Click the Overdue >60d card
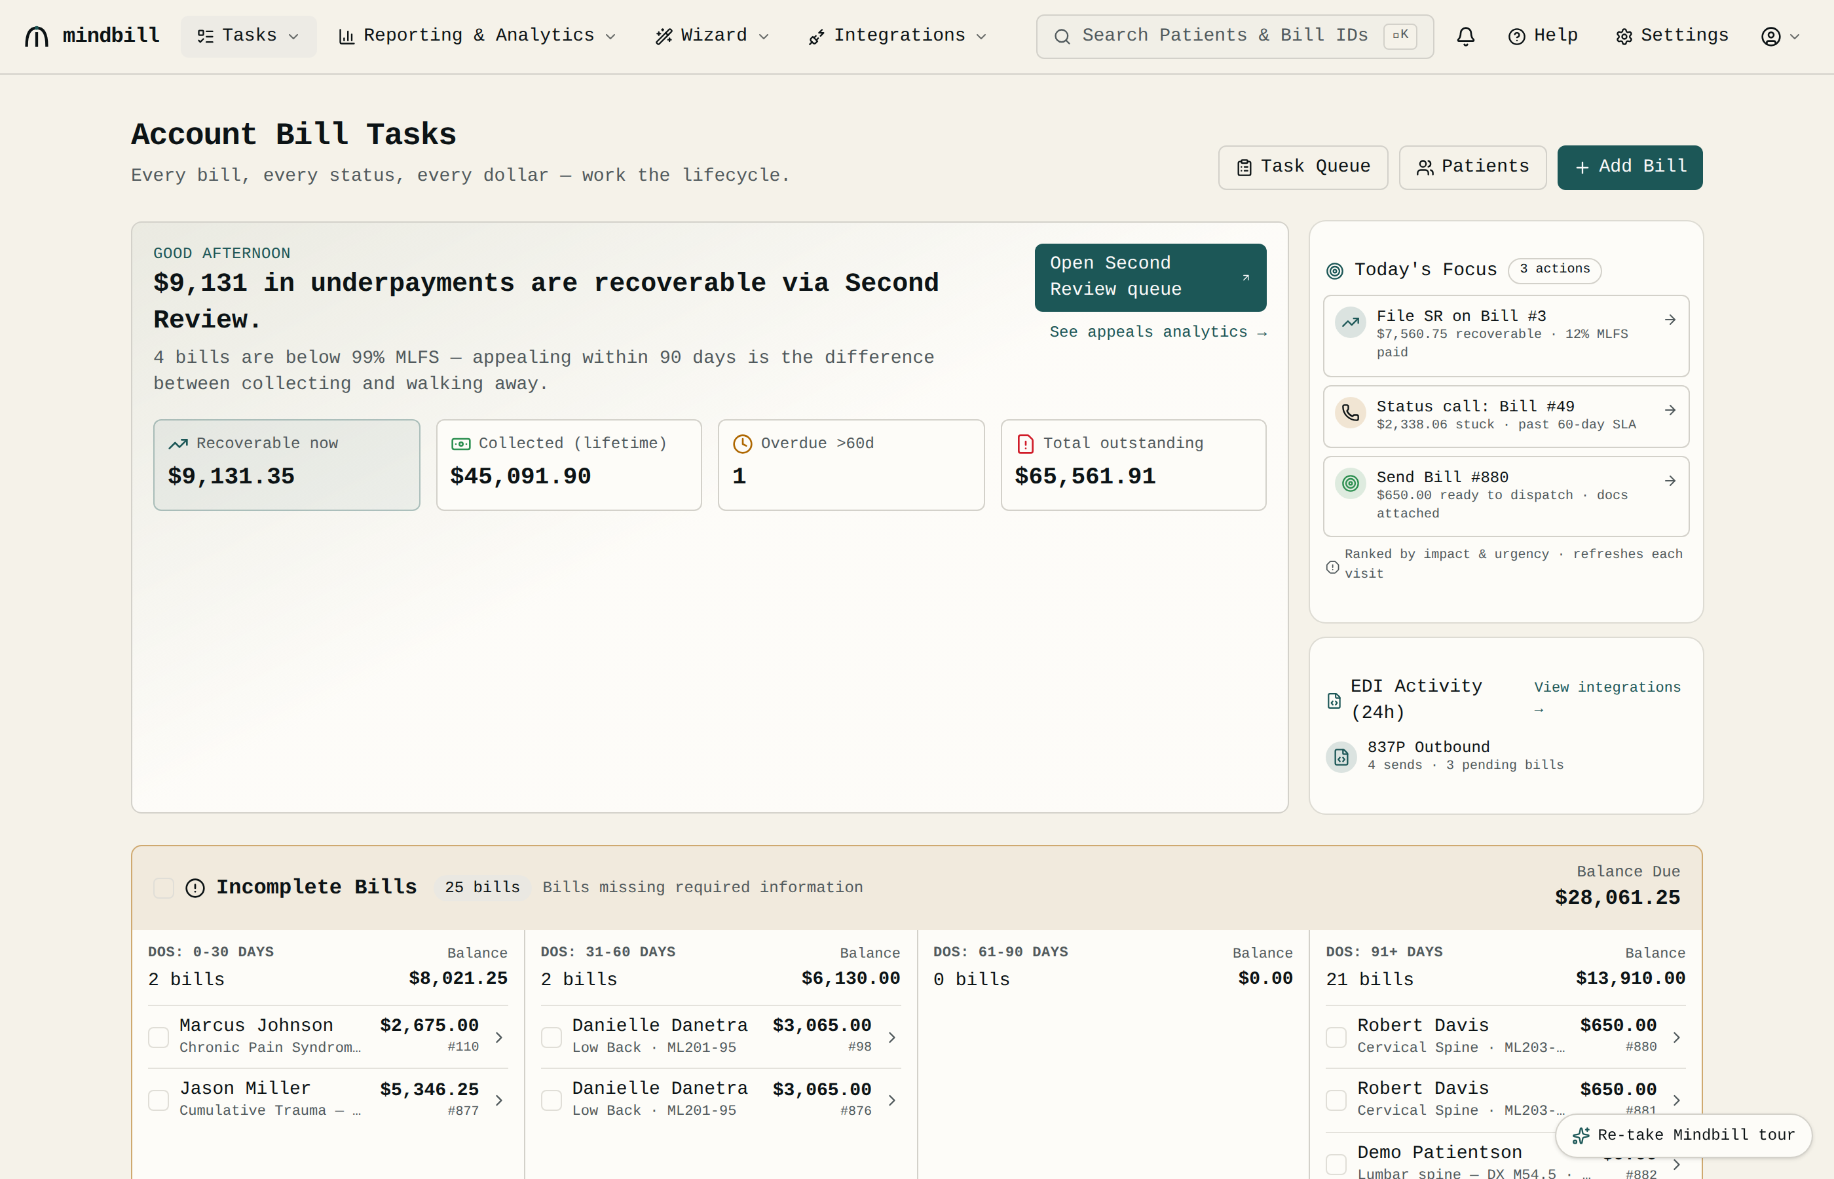The height and width of the screenshot is (1179, 1834). pos(850,464)
